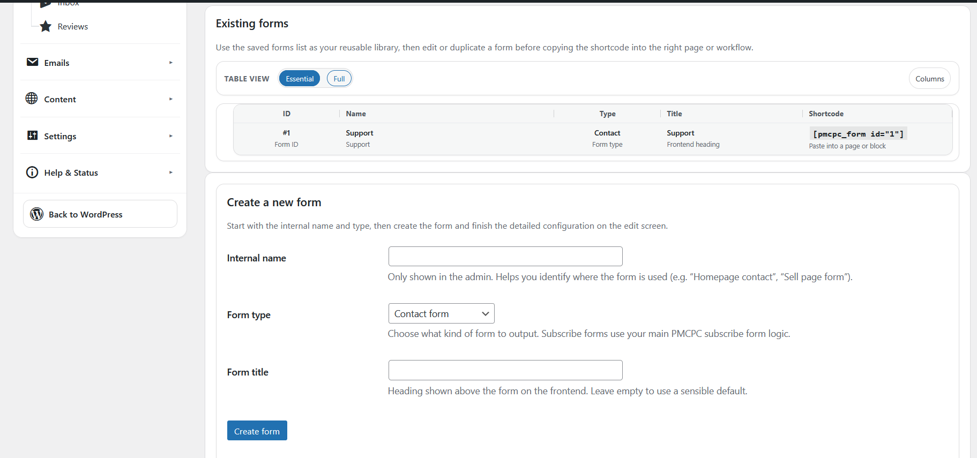Focus the Form title input field

tap(505, 370)
